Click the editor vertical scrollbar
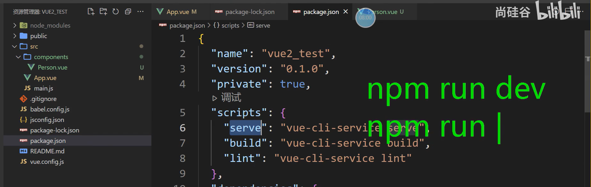Image resolution: width=591 pixels, height=187 pixels. (x=588, y=71)
